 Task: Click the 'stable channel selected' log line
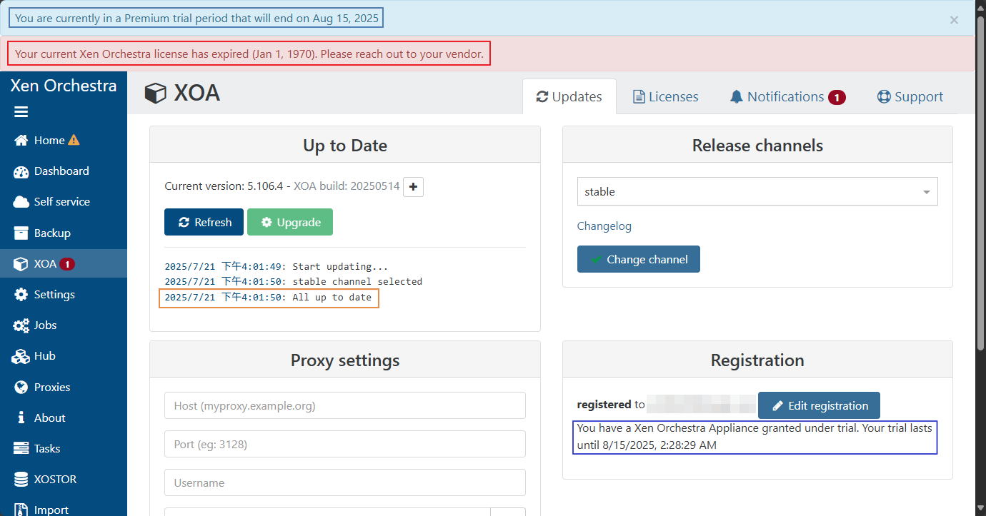point(294,282)
